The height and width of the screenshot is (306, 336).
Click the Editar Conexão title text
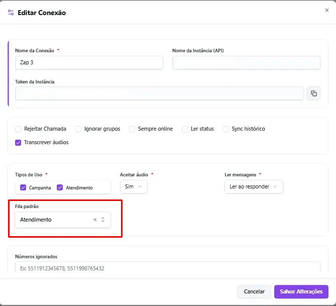point(42,13)
